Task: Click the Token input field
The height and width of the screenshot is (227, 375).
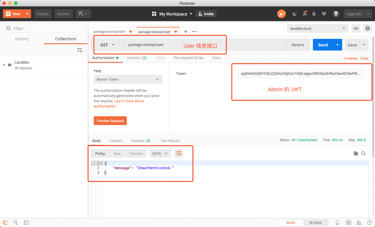Action: (301, 74)
